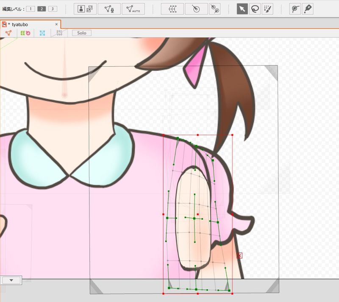Set edit level to 2

[x=42, y=9]
